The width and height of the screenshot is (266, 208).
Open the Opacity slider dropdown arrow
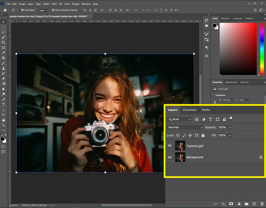(x=230, y=127)
